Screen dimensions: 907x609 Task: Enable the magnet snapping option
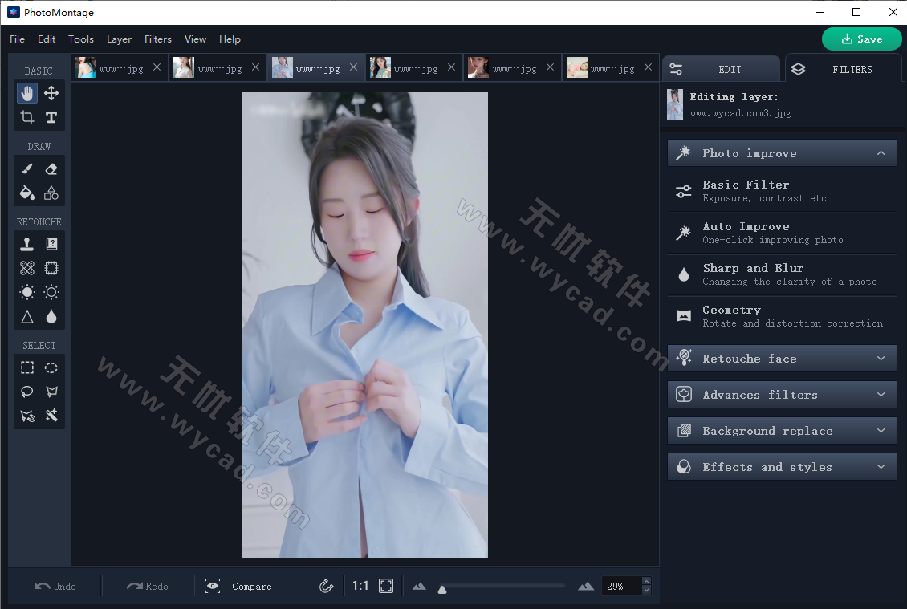coord(326,586)
